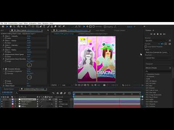Select the Puppet Pin tool

coord(64,27)
